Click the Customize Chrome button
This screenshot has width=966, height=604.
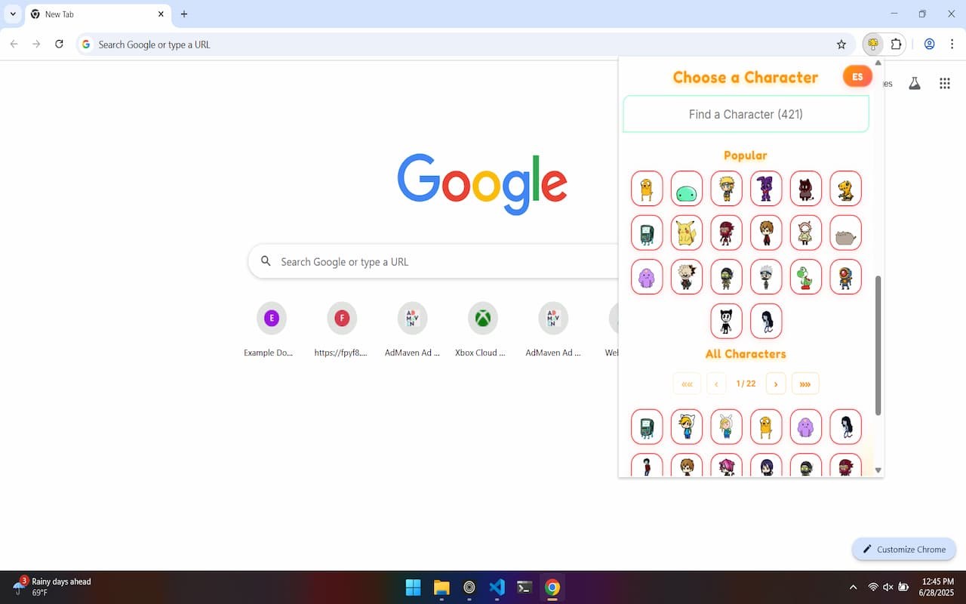click(x=904, y=549)
